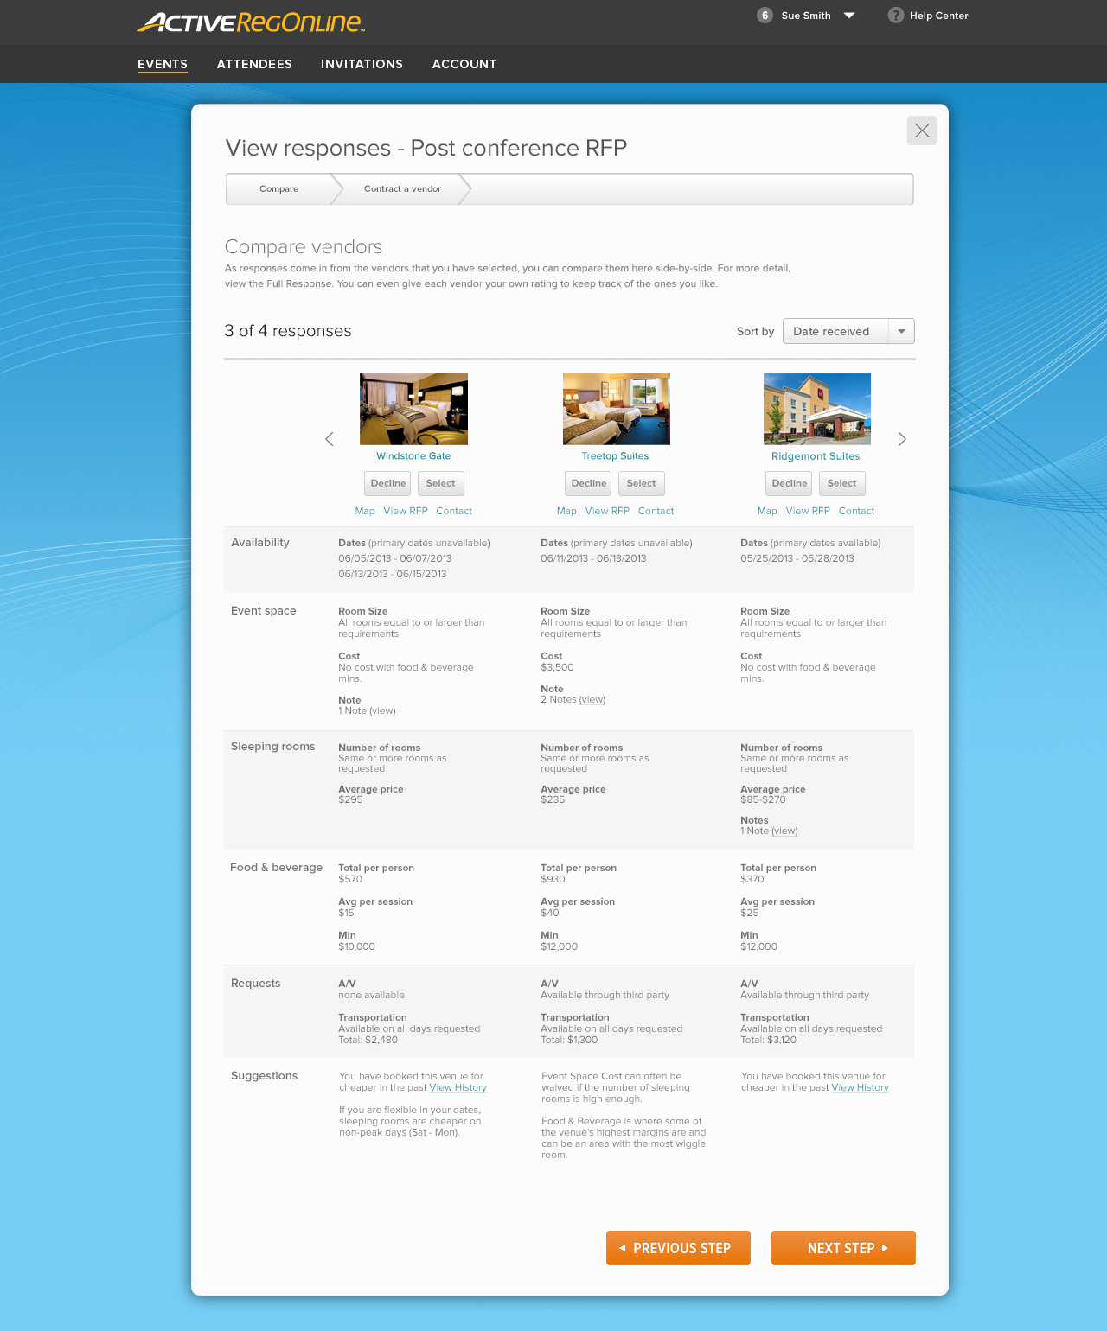Open the Ridgemont Suites photo thumbnail

(816, 409)
